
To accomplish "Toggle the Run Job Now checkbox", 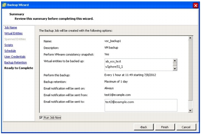I will [41, 118].
